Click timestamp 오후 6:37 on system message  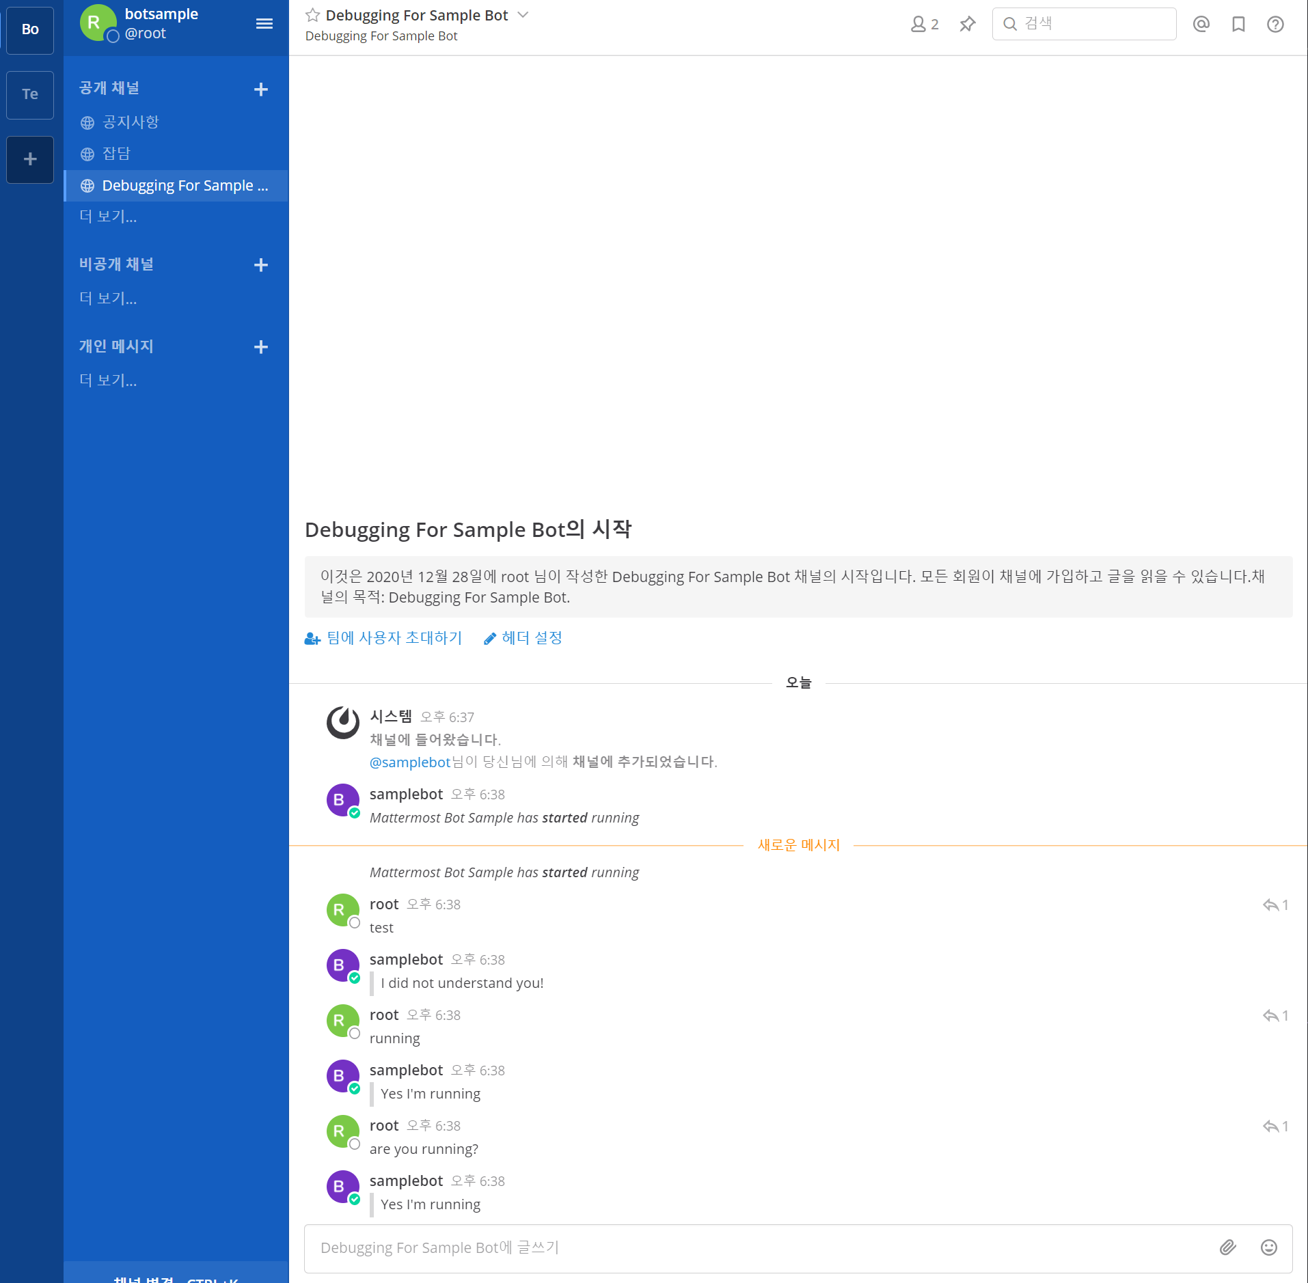point(448,717)
